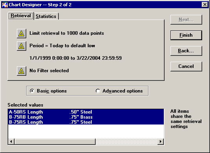The image size is (210, 153).
Task: Select the Advanced options radio button
Action: (98, 91)
